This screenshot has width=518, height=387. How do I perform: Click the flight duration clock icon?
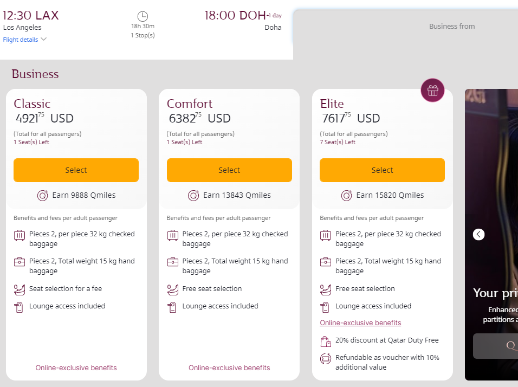click(x=143, y=16)
